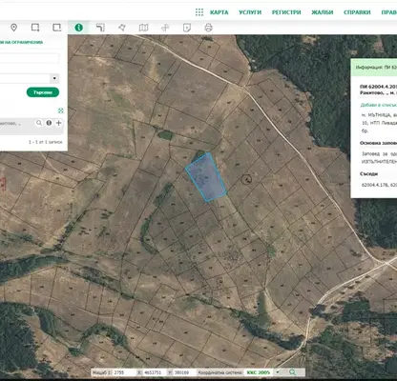The height and width of the screenshot is (381, 397).
Task: Show result info with round info icon
Action: (x=49, y=123)
